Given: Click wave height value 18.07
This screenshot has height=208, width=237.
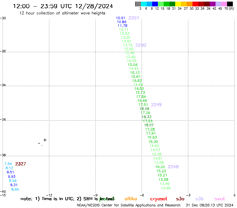Looking at the screenshot, I should [x=149, y=125].
